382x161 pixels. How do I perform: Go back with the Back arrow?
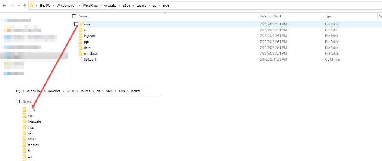click(x=4, y=6)
